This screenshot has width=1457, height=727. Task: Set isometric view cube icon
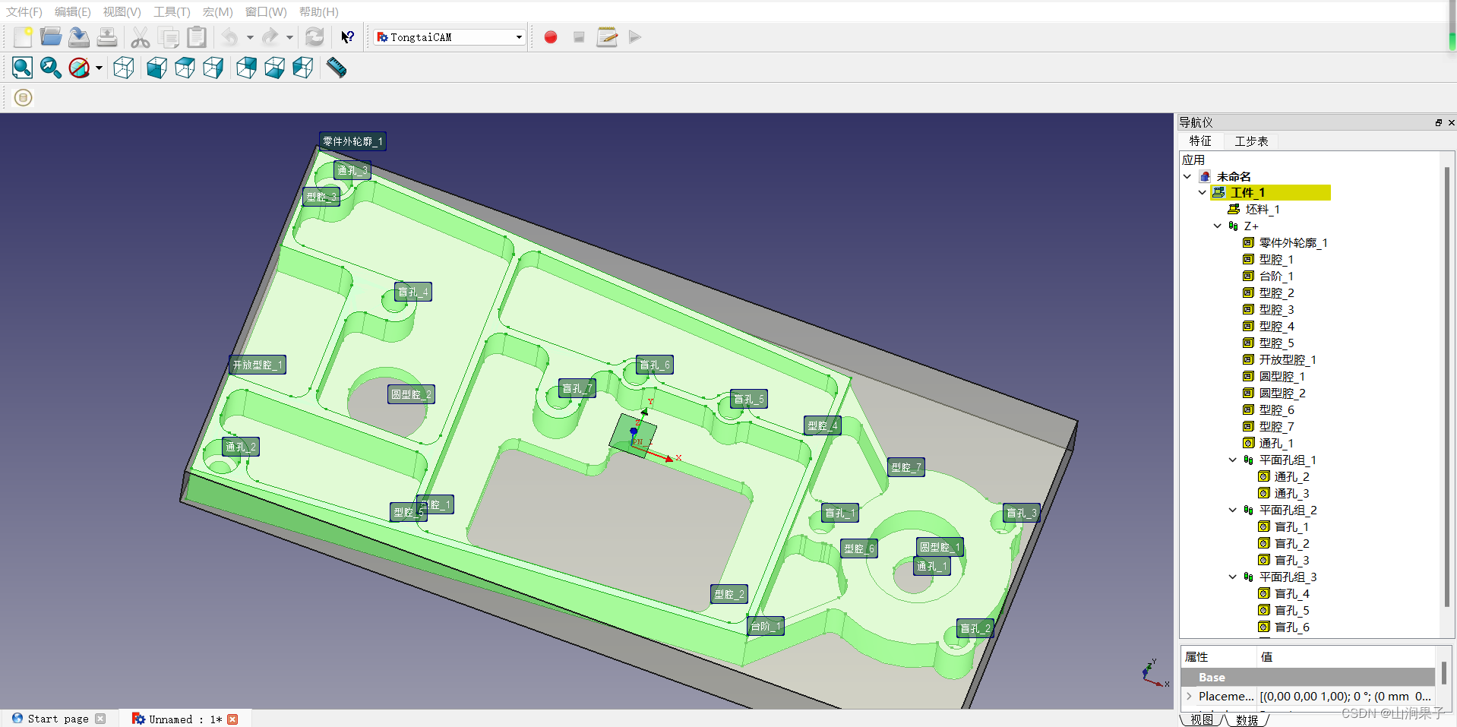124,68
